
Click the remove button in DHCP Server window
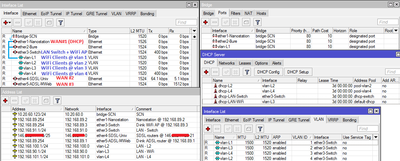pyautogui.click(x=215, y=72)
